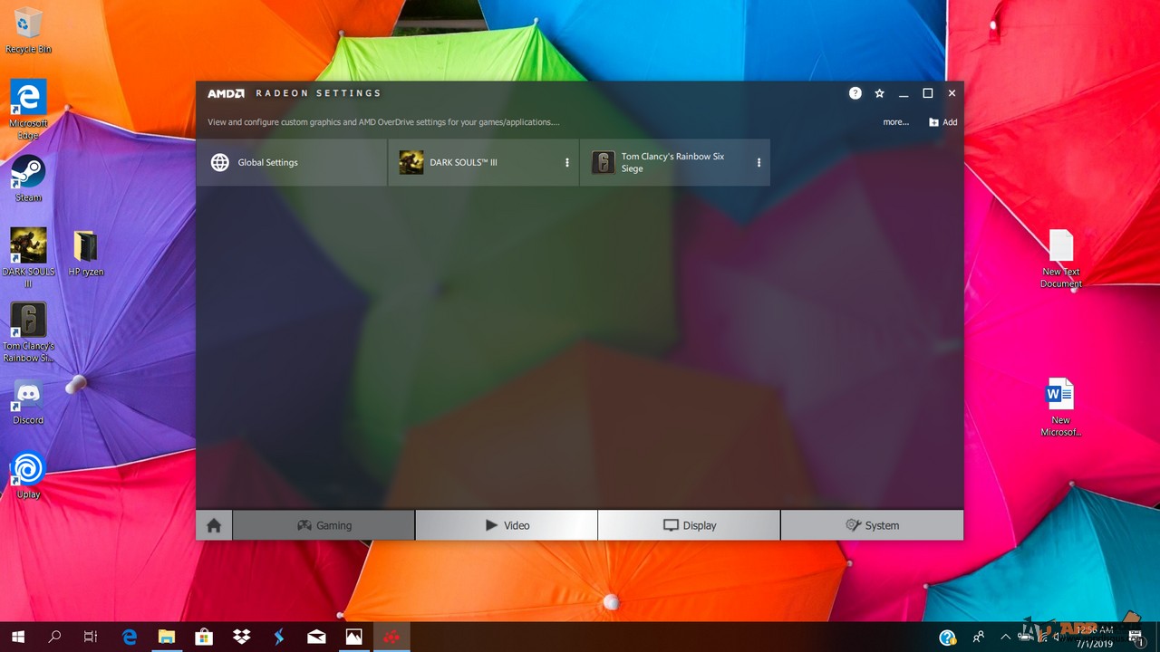Click the 'more...' link
Screen dimensions: 1160x652
tap(895, 122)
